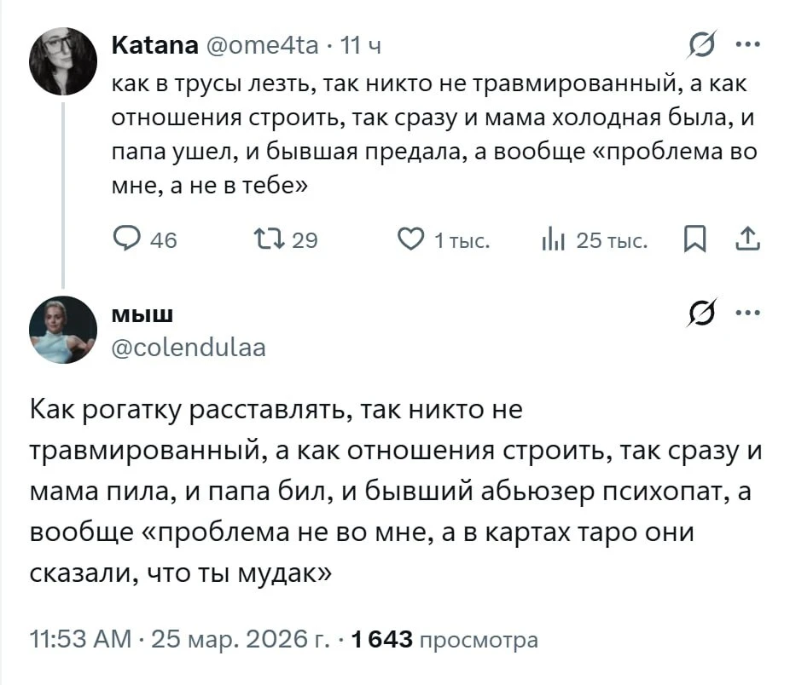The height and width of the screenshot is (685, 790).
Task: Click the repost icon with 29 reposts
Action: click(264, 240)
